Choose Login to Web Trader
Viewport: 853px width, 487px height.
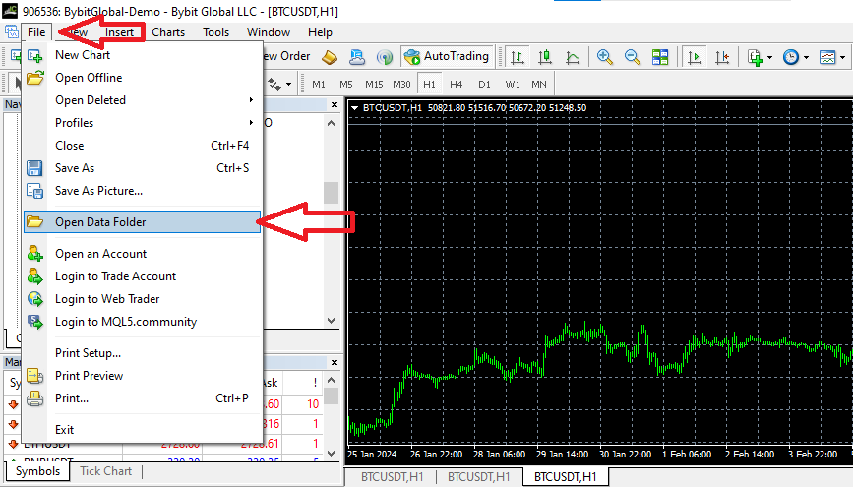(x=142, y=299)
